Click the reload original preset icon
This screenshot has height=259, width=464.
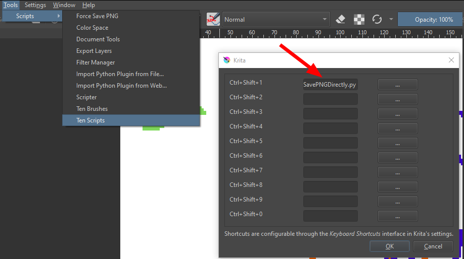tap(377, 20)
